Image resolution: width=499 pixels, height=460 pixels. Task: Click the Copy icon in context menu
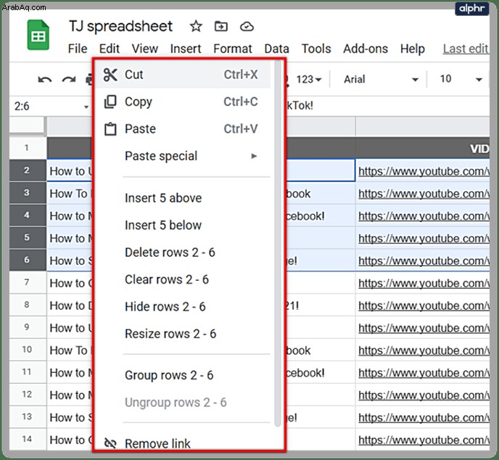coord(110,102)
